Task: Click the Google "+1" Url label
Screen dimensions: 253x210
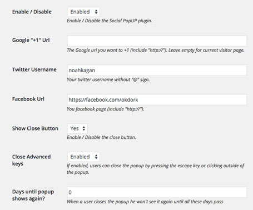Action: [31, 40]
